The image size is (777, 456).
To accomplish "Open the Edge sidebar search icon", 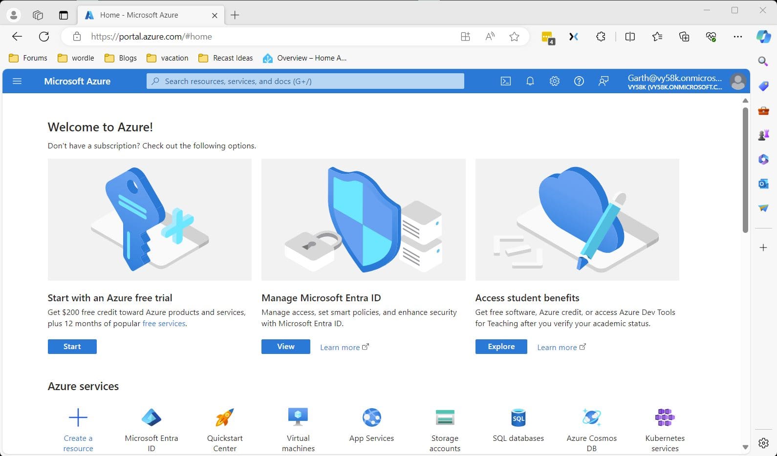I will (763, 61).
